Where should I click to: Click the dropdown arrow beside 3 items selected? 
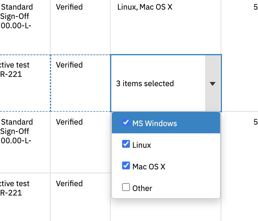coord(213,84)
